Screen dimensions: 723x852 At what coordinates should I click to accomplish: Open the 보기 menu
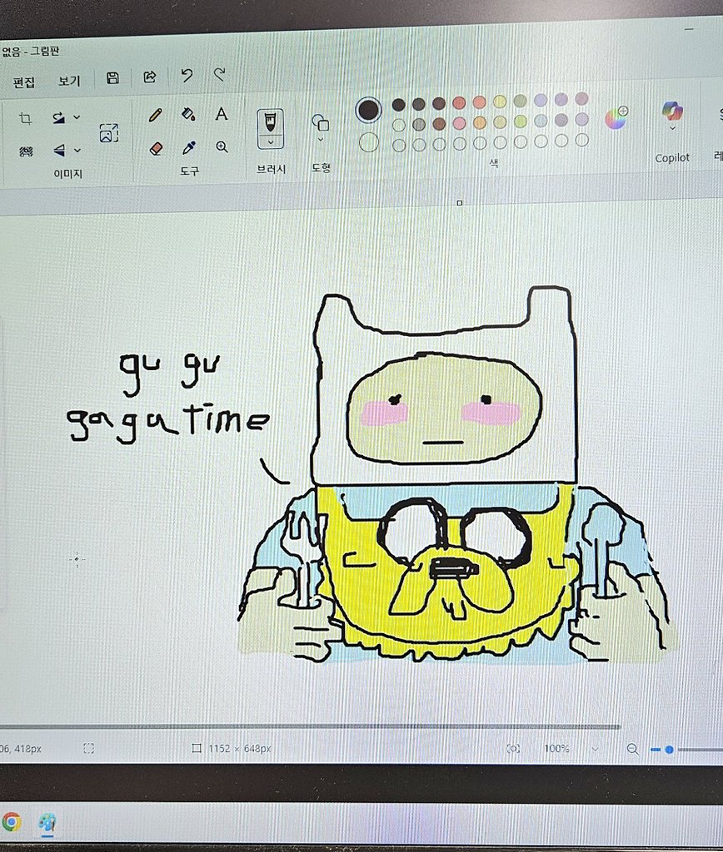pos(67,81)
